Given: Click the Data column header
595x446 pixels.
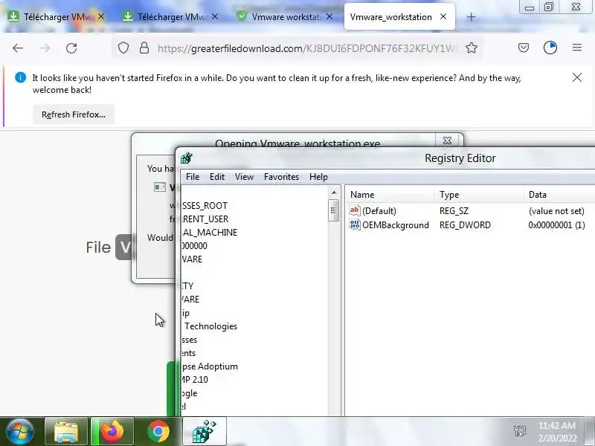Looking at the screenshot, I should pos(560,195).
